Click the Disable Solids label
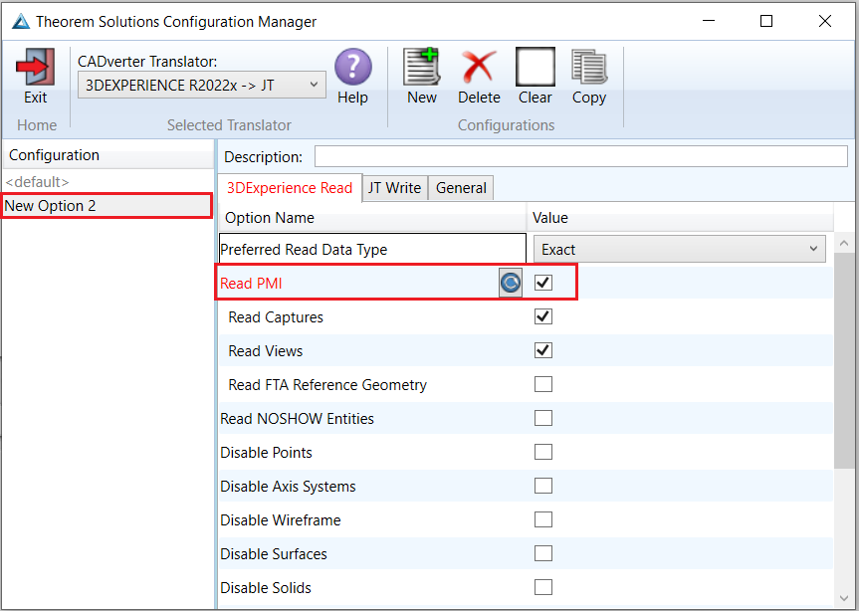 (266, 588)
